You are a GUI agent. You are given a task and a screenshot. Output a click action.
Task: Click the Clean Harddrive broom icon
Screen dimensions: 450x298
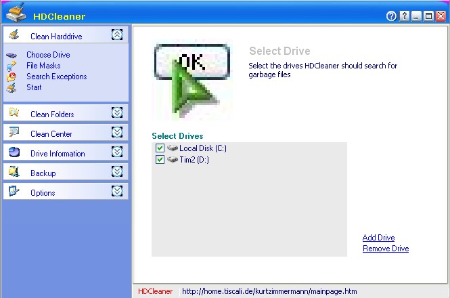(14, 35)
